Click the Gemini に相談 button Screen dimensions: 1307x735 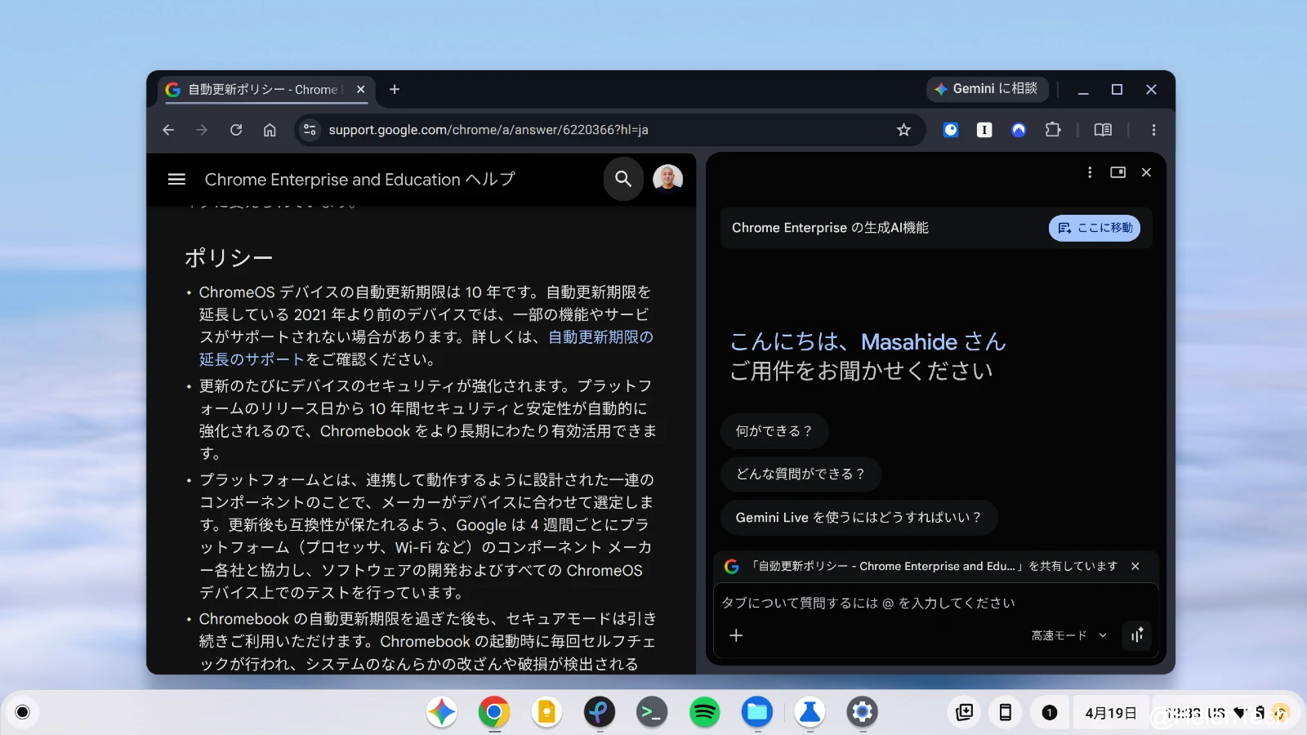(x=987, y=89)
